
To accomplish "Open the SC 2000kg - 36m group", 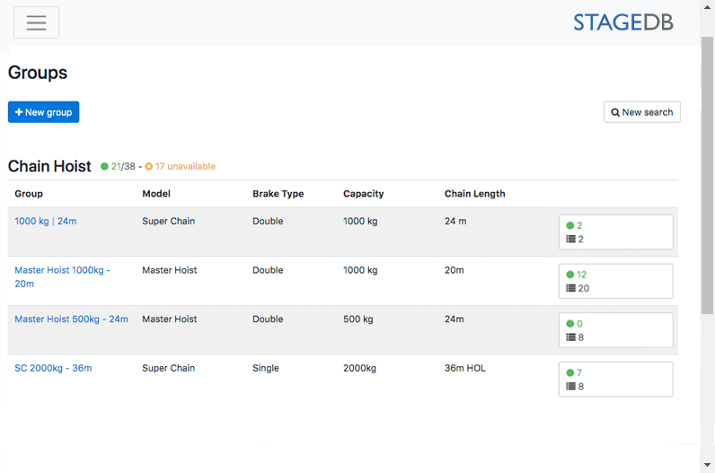I will coord(53,368).
